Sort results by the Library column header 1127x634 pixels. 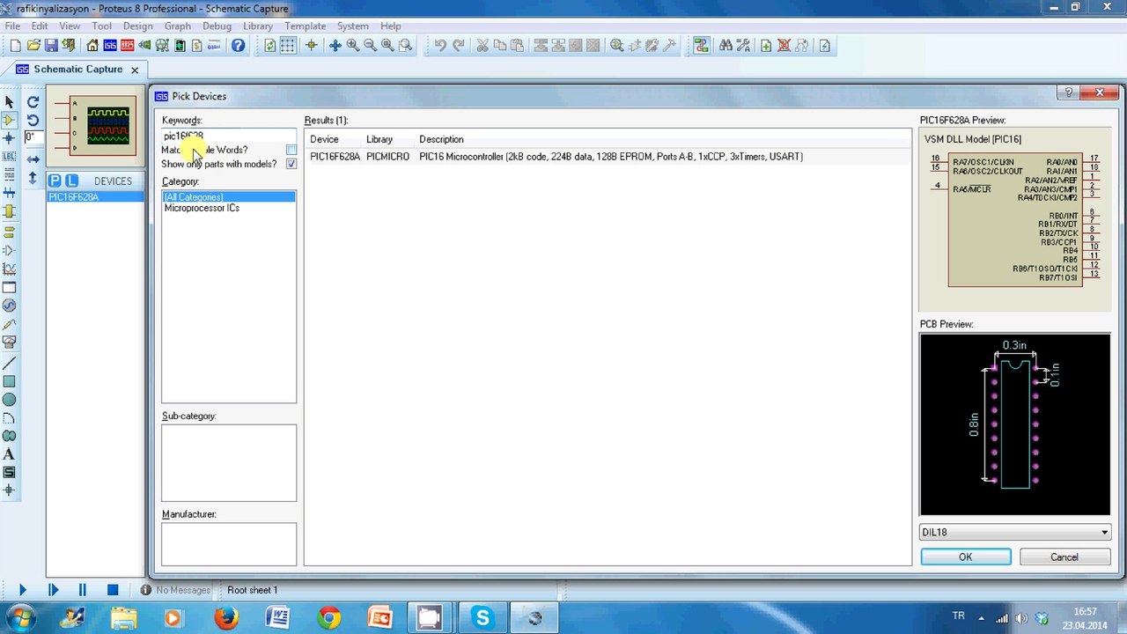coord(379,139)
